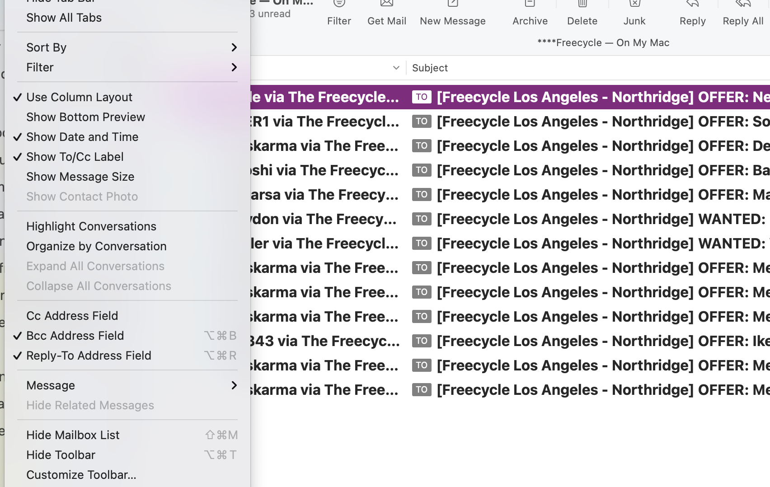
Task: Click the unread count text
Action: pos(270,14)
